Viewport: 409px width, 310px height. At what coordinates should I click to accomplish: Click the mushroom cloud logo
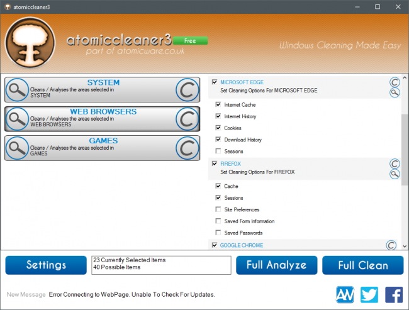[x=30, y=43]
